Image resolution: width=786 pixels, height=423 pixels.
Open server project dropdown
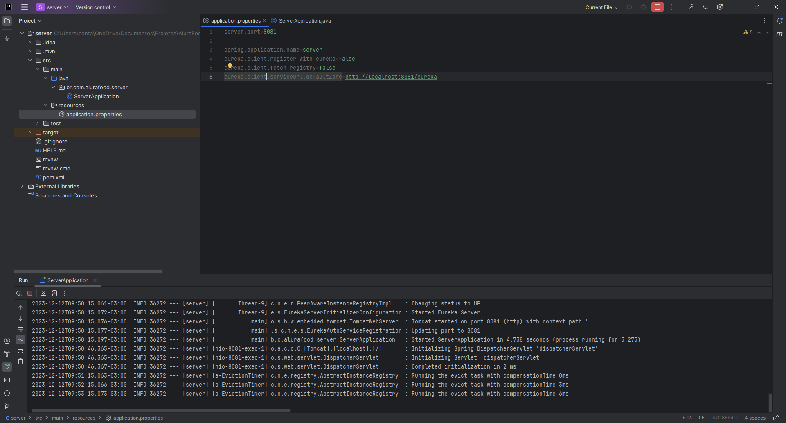coord(52,7)
